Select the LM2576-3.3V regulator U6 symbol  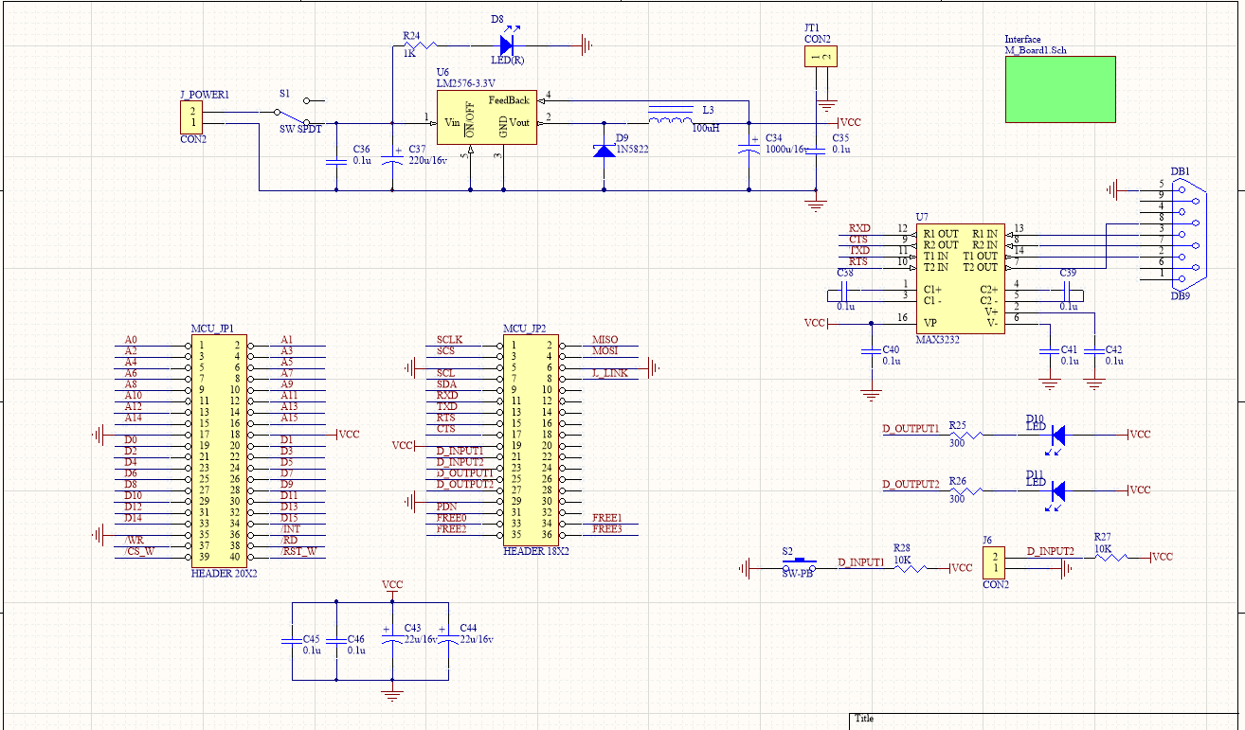tap(486, 117)
